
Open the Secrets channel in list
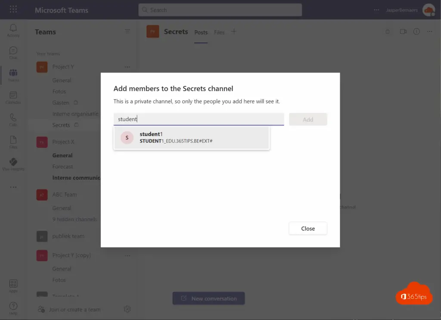(x=61, y=125)
